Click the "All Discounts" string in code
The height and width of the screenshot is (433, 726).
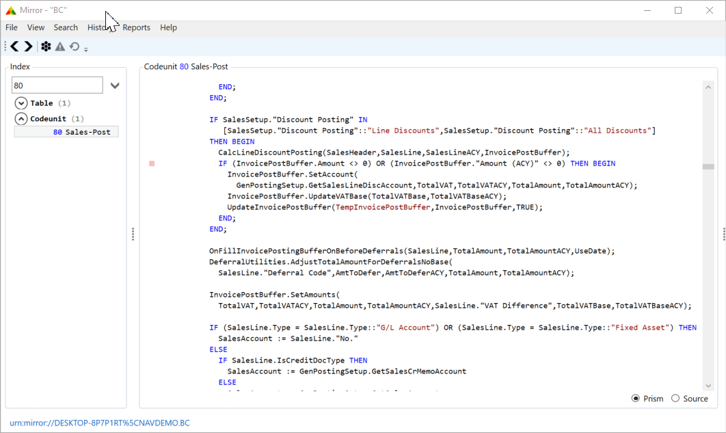pyautogui.click(x=618, y=131)
